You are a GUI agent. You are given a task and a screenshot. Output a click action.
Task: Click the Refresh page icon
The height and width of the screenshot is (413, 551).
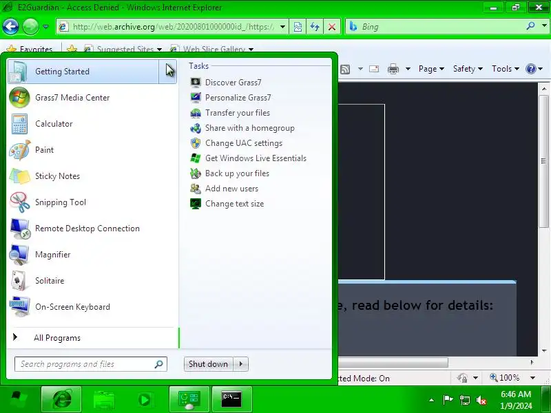coord(315,27)
